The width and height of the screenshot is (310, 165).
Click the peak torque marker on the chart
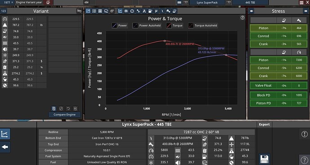click(x=165, y=41)
